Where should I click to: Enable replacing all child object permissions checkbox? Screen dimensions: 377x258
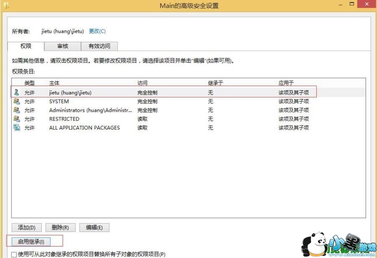point(14,254)
